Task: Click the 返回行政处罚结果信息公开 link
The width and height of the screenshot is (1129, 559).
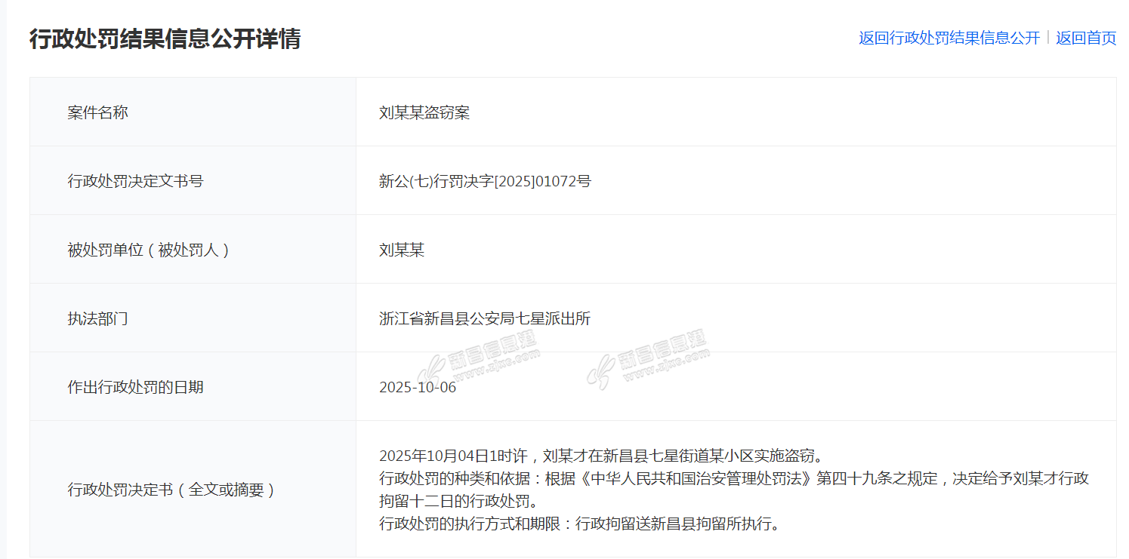Action: (x=949, y=38)
